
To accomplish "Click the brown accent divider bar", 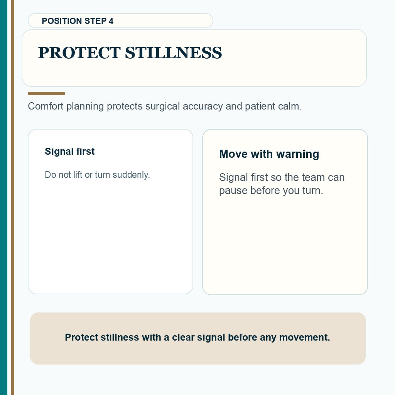I will [x=46, y=94].
